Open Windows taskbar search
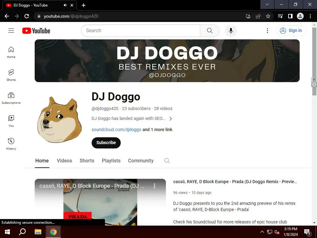317x238 pixels. (x=22, y=232)
